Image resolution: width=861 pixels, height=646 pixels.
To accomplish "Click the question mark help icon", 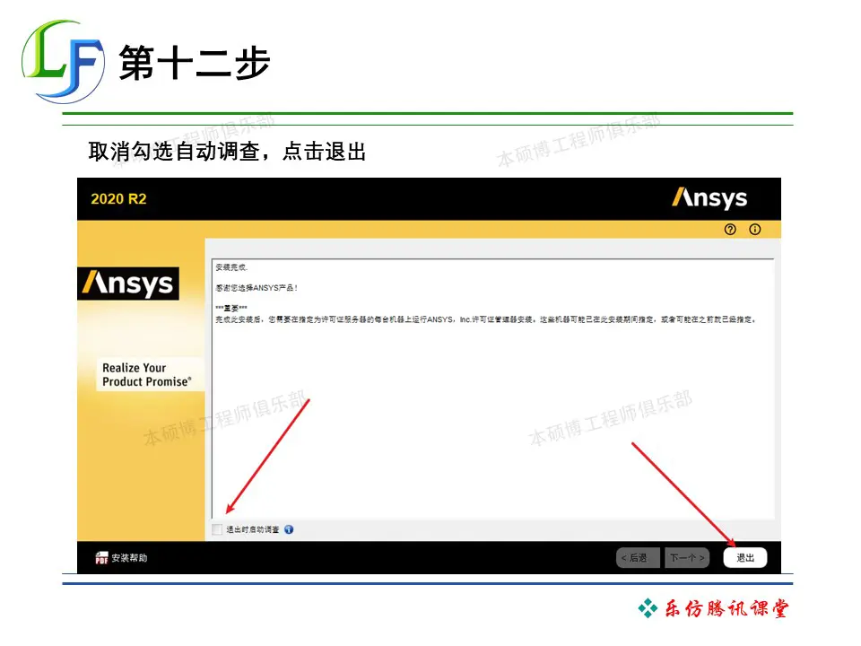I will pos(730,230).
